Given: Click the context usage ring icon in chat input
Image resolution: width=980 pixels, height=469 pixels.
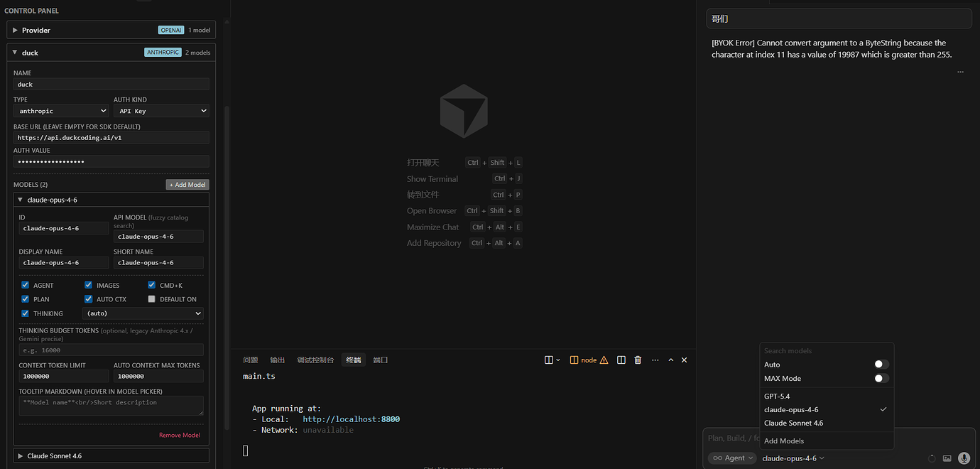Looking at the screenshot, I should [932, 458].
